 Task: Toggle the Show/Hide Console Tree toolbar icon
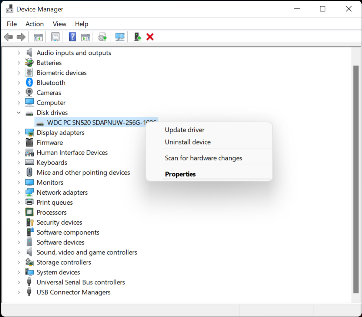38,37
